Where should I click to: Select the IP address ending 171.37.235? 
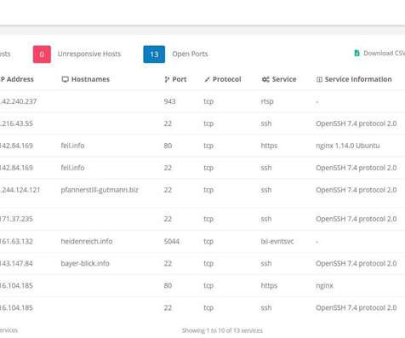click(x=16, y=219)
